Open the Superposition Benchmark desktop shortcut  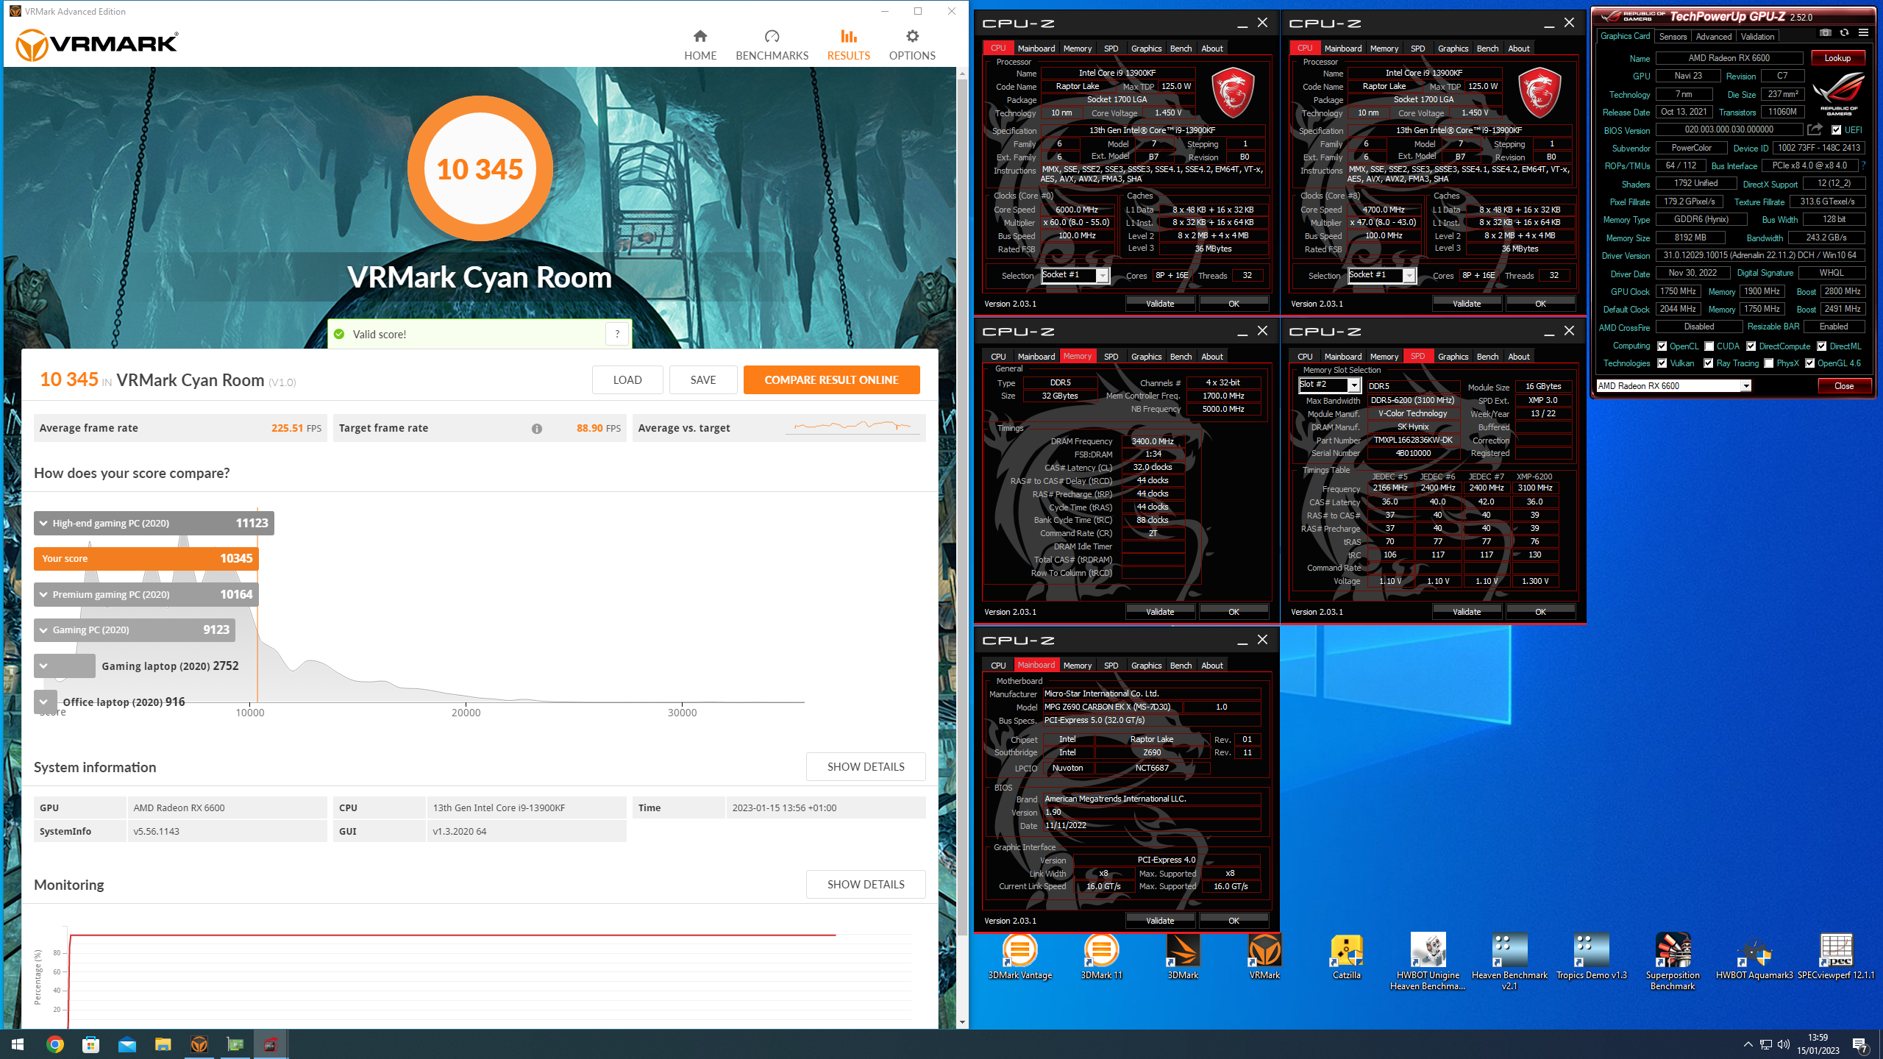1673,962
